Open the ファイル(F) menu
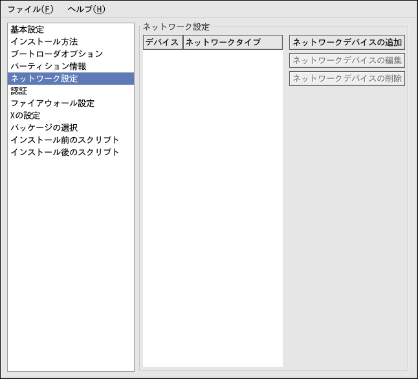Image resolution: width=418 pixels, height=379 pixels. click(x=30, y=9)
